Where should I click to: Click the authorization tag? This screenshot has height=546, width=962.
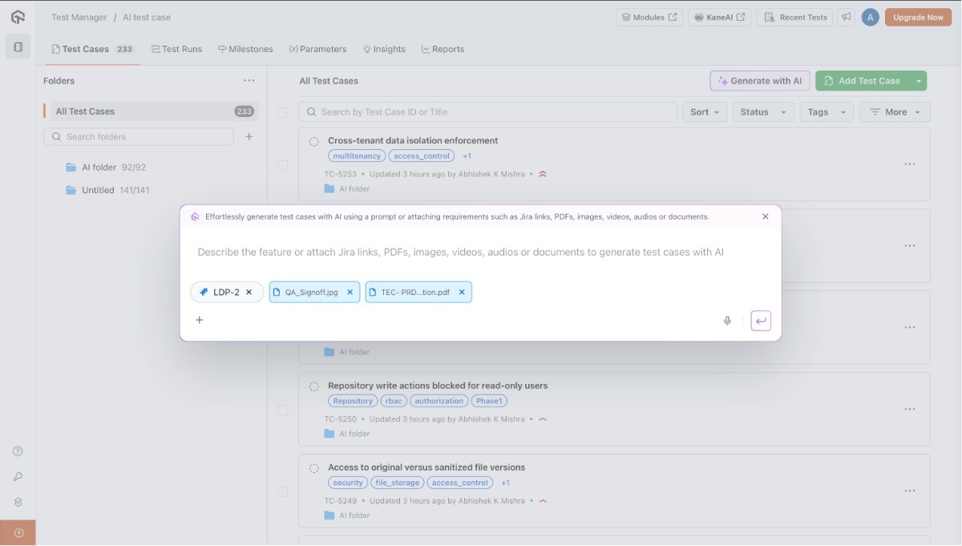(x=439, y=401)
